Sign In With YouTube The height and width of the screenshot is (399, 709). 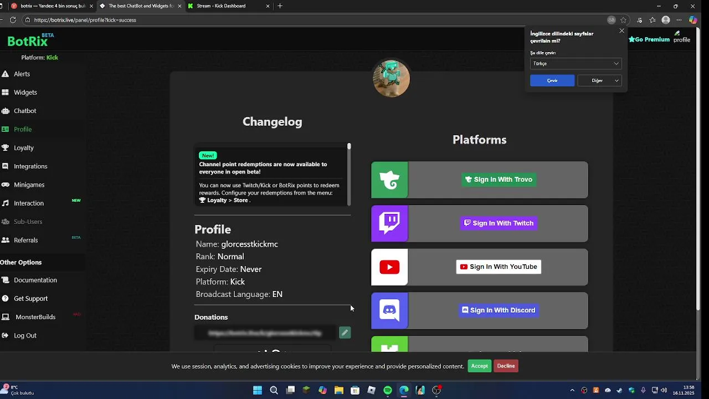[499, 267]
